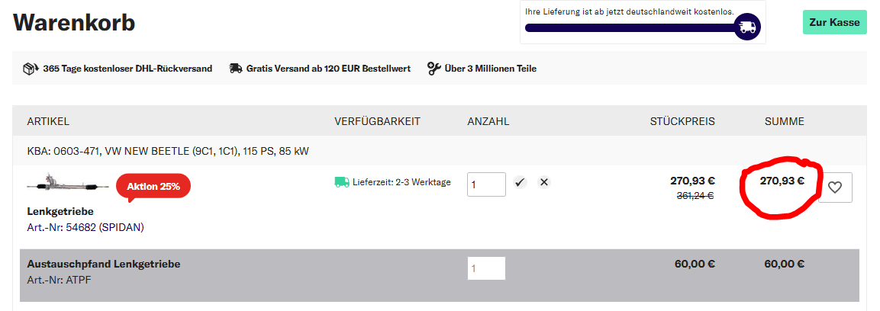Click the Zur Kasse checkout button
Image resolution: width=880 pixels, height=311 pixels.
pos(834,22)
